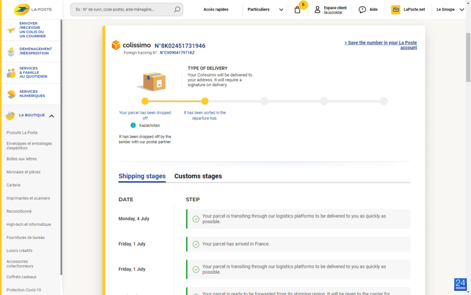Expand the Le Groupe dropdown
Viewport: 471px width, 295px height.
(450, 9)
